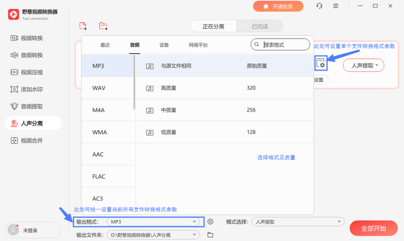This screenshot has height=241, width=404.
Task: Select the 网络平台 format tab
Action: pos(198,45)
